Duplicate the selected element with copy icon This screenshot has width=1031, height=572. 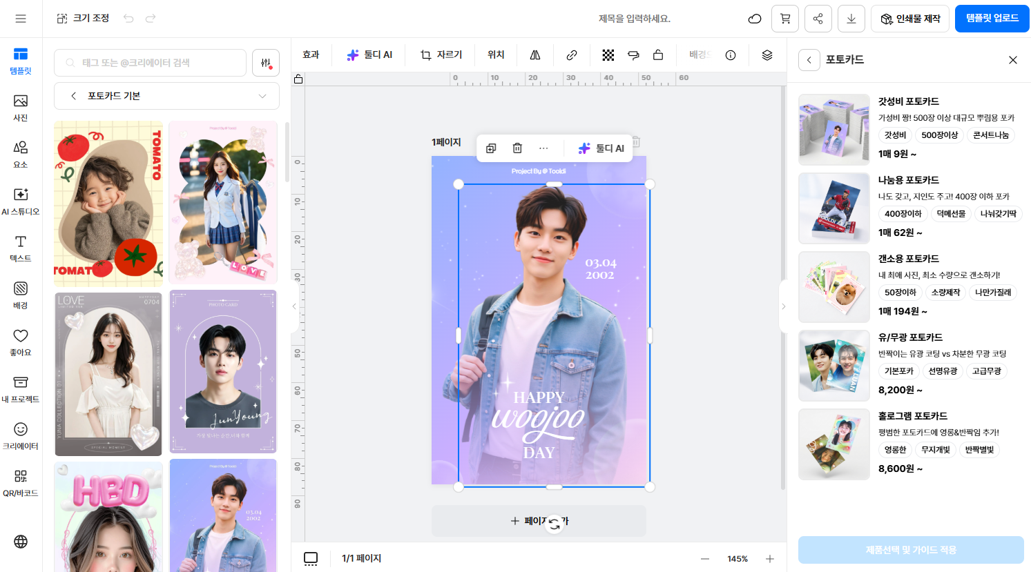pos(491,148)
